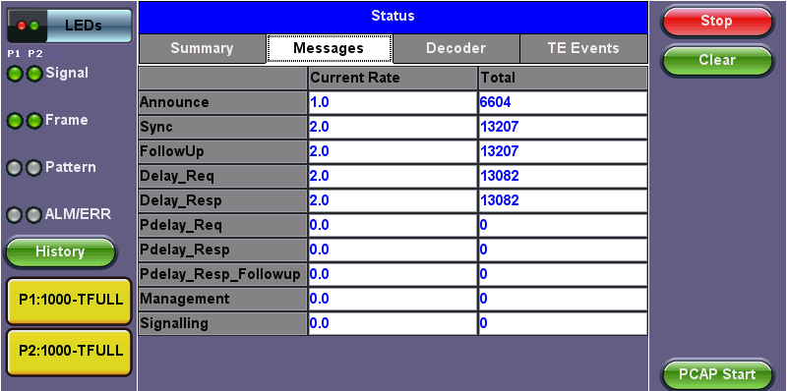787x391 pixels.
Task: Click the Delay_Resp total value 13082
Action: point(563,201)
